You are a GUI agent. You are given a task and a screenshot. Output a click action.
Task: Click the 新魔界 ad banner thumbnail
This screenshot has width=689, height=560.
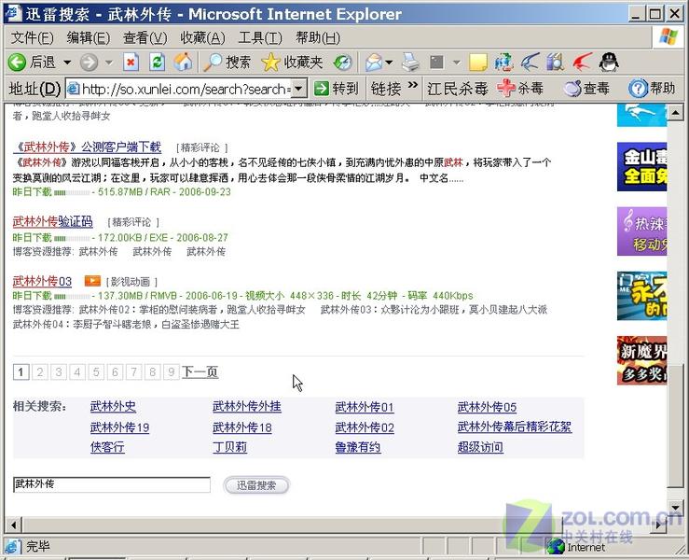click(x=642, y=360)
